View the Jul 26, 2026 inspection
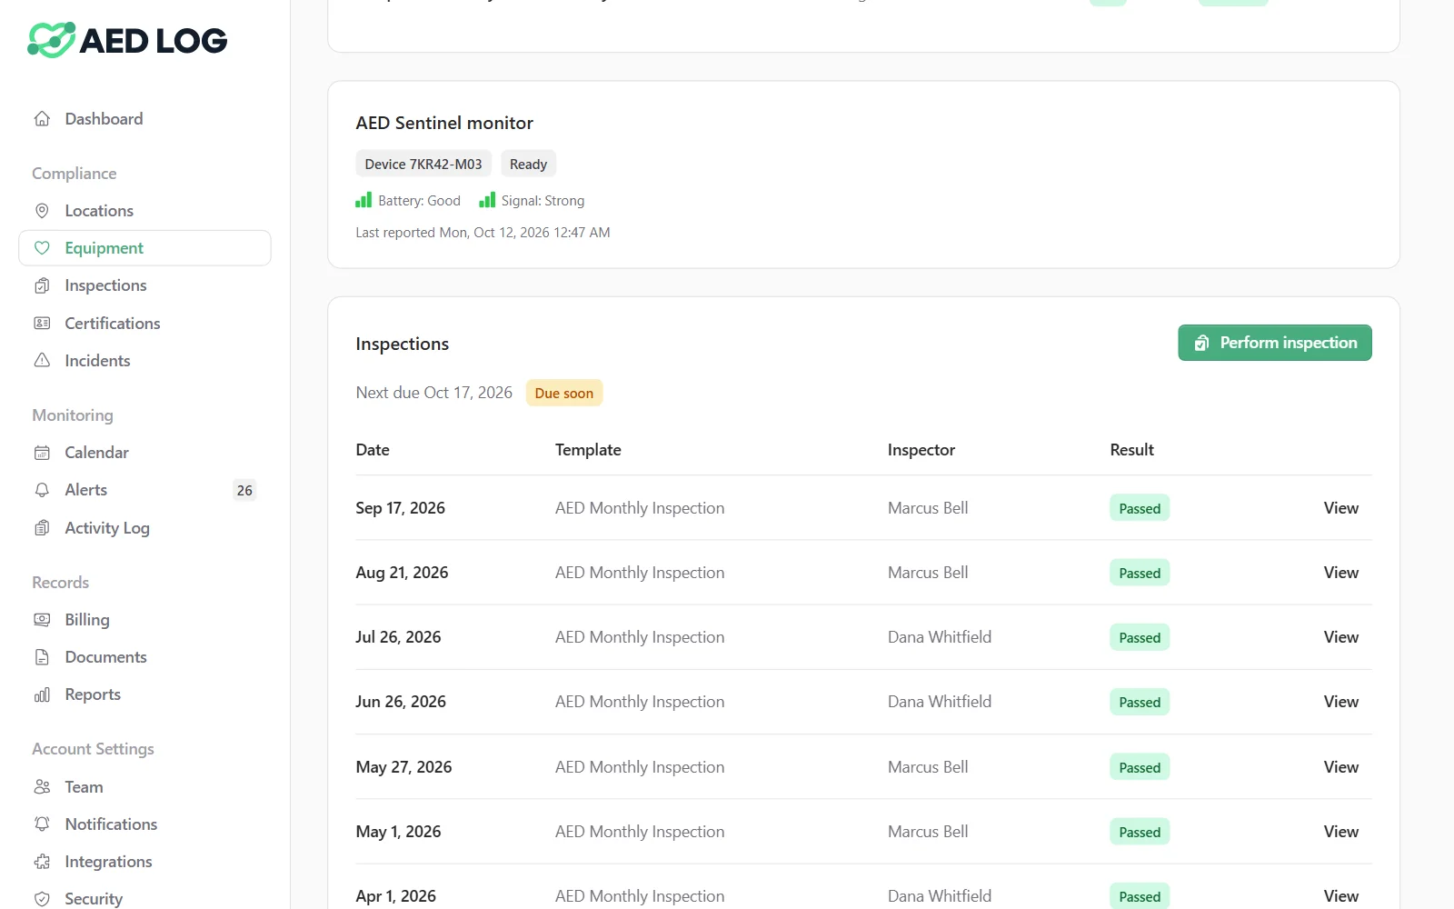This screenshot has height=909, width=1454. (1340, 637)
